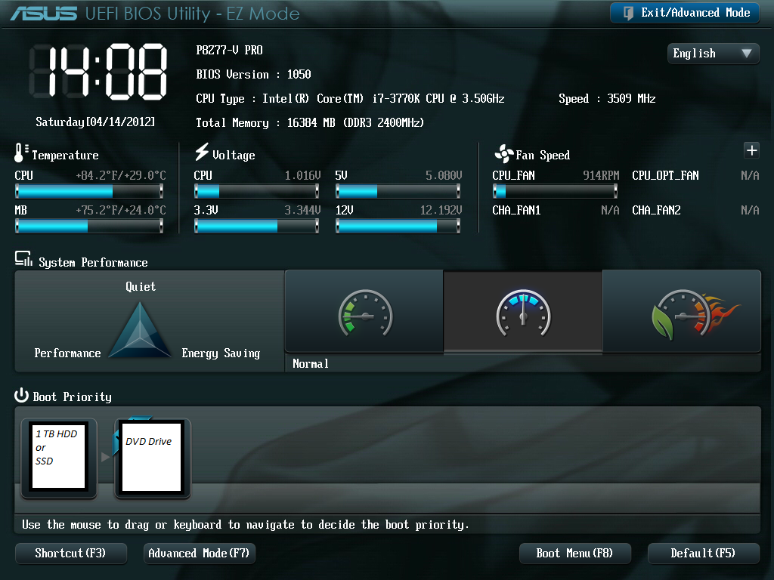The height and width of the screenshot is (580, 774).
Task: Click the Speed : 3509 MHz text
Action: click(x=607, y=99)
